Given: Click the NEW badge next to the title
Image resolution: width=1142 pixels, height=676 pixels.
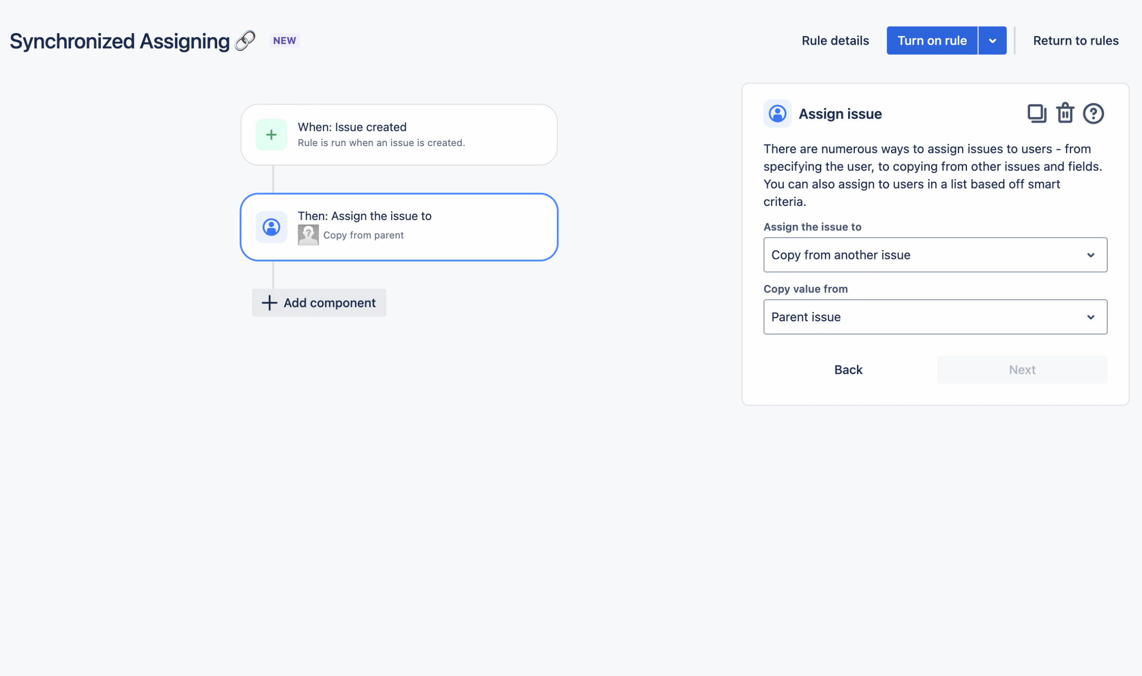Looking at the screenshot, I should click(x=284, y=40).
